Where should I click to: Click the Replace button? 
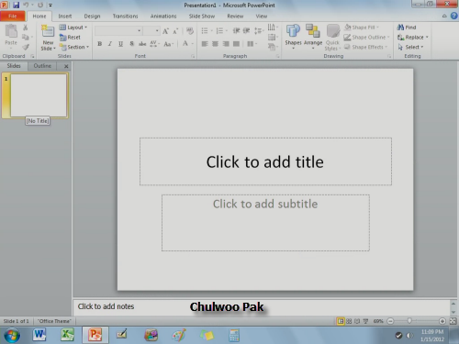coord(413,37)
